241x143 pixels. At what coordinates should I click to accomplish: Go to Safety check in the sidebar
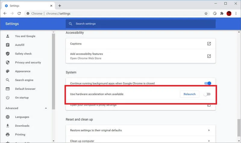23,54
